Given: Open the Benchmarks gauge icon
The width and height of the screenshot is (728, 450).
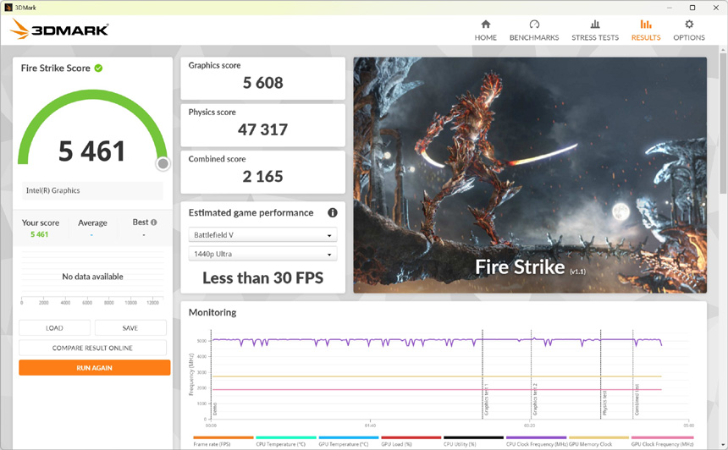Looking at the screenshot, I should tap(534, 25).
